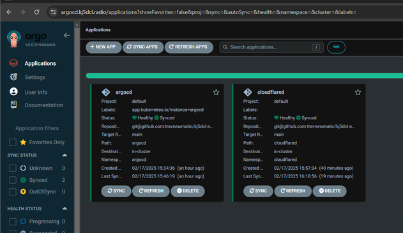Favorite the argocd application star

[x=216, y=92]
